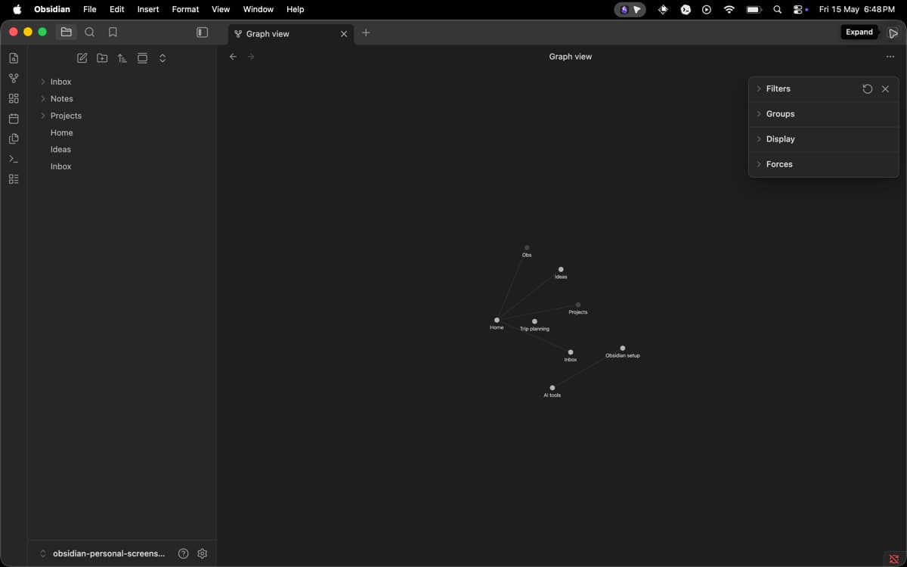Open the Insert menu
Viewport: 907px width, 567px height.
(148, 9)
